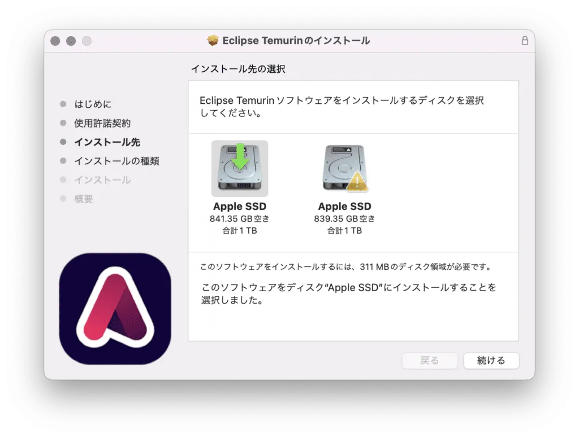Click the dimmed インストール step
The height and width of the screenshot is (438, 579).
[x=102, y=180]
